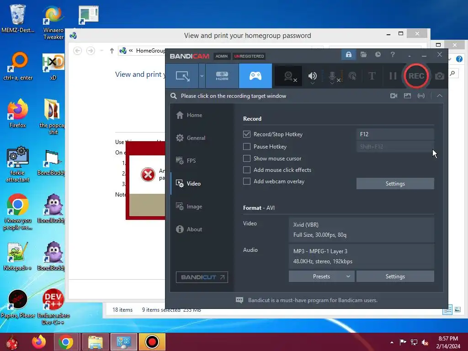Enable Add mouse click effects checkbox

coord(246,170)
